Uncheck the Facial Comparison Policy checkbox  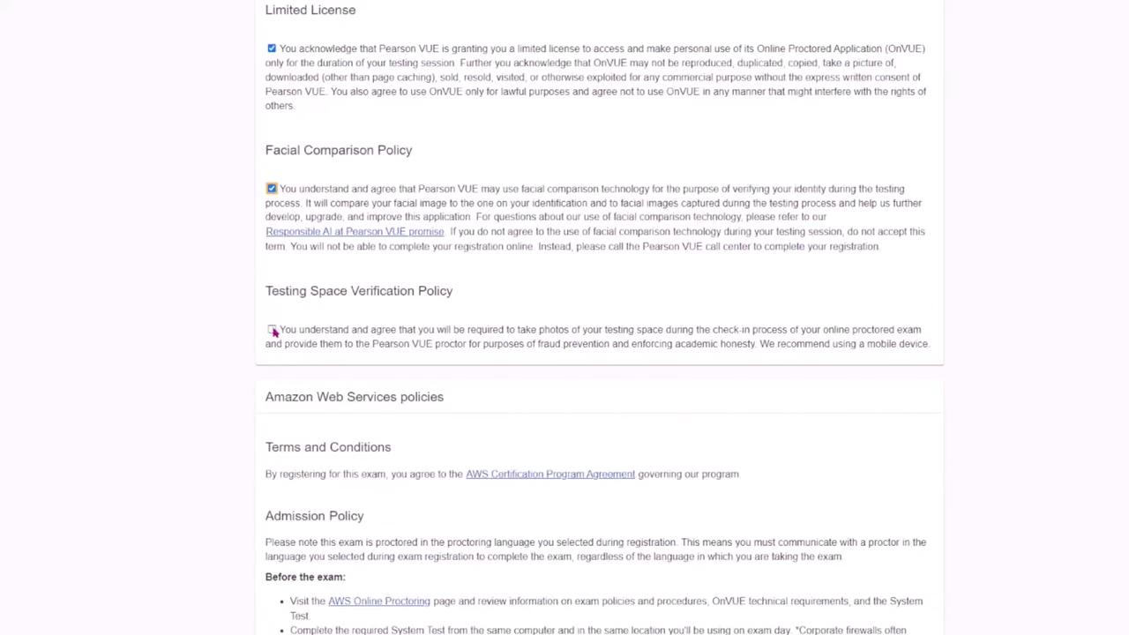tap(272, 189)
